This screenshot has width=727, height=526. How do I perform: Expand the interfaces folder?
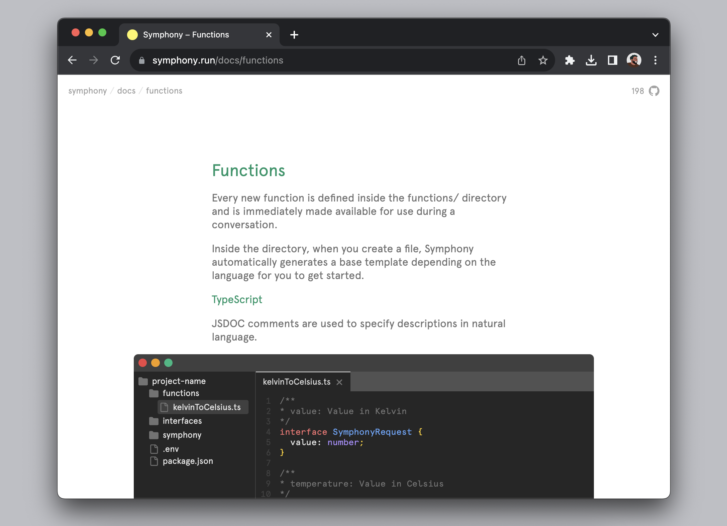[182, 421]
